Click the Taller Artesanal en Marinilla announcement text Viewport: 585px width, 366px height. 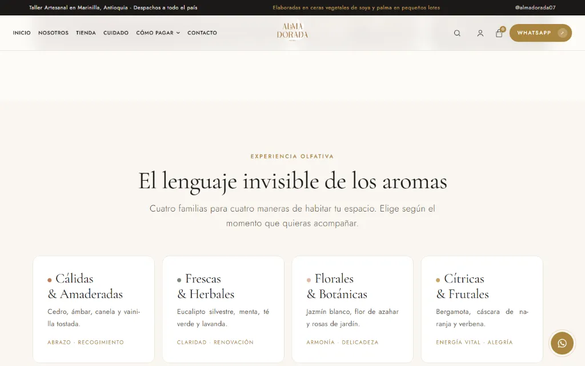[x=113, y=7]
